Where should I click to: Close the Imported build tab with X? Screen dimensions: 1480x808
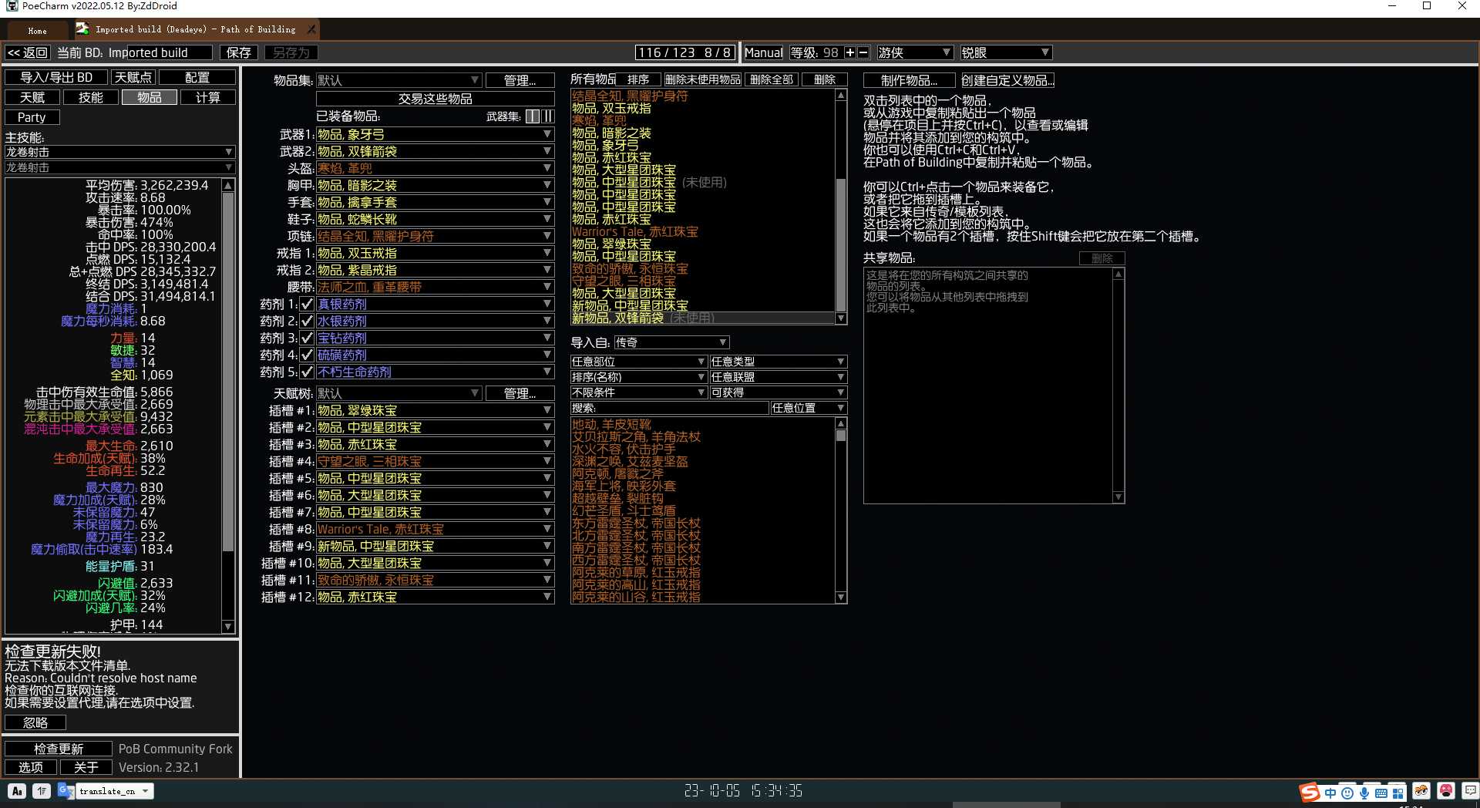pyautogui.click(x=311, y=29)
